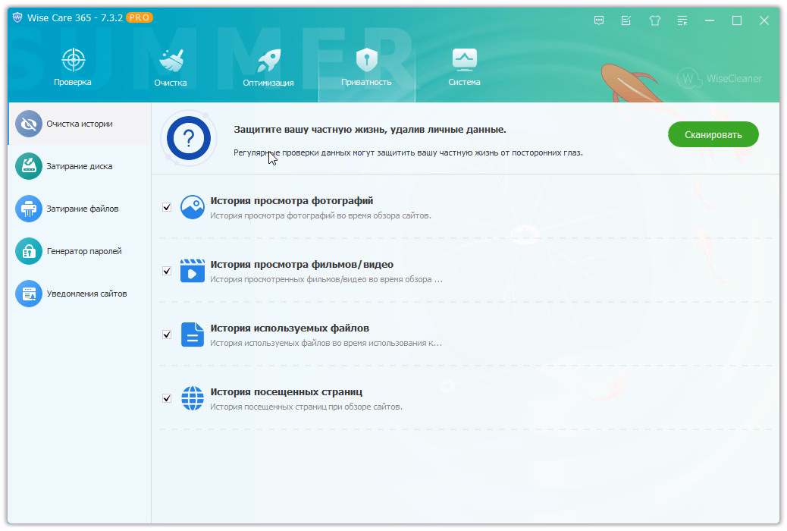The image size is (787, 531).
Task: Disable the История используемых файлов checkbox
Action: pyautogui.click(x=167, y=335)
